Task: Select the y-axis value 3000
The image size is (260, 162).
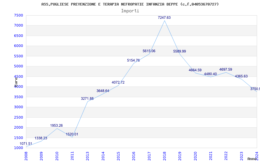Action: (19, 107)
